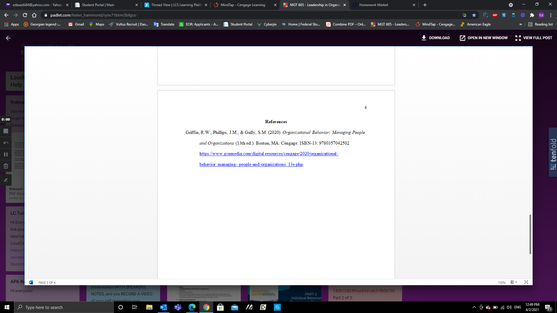Open the Maps bookmark

[97, 24]
